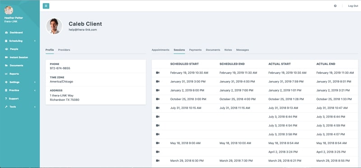Viewport: 361px width, 168px height.
Task: Switch to the Providers tab
Action: click(64, 50)
